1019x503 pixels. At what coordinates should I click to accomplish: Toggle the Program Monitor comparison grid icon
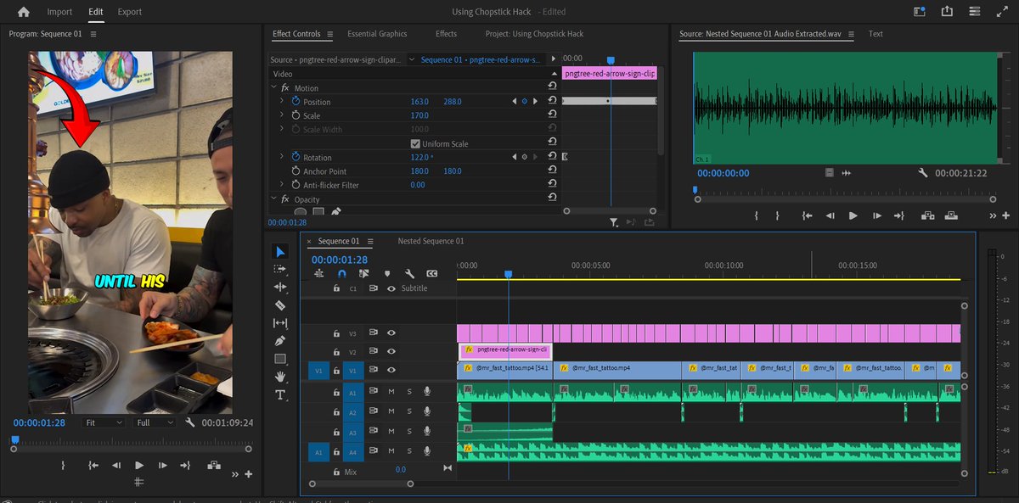[139, 482]
